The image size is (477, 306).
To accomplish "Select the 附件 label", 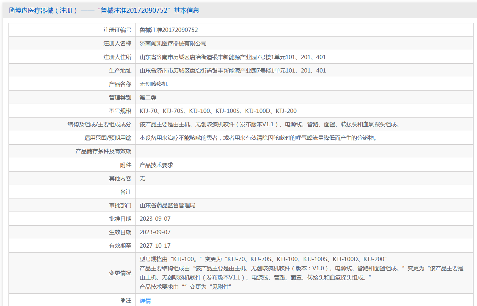I will (x=126, y=165).
